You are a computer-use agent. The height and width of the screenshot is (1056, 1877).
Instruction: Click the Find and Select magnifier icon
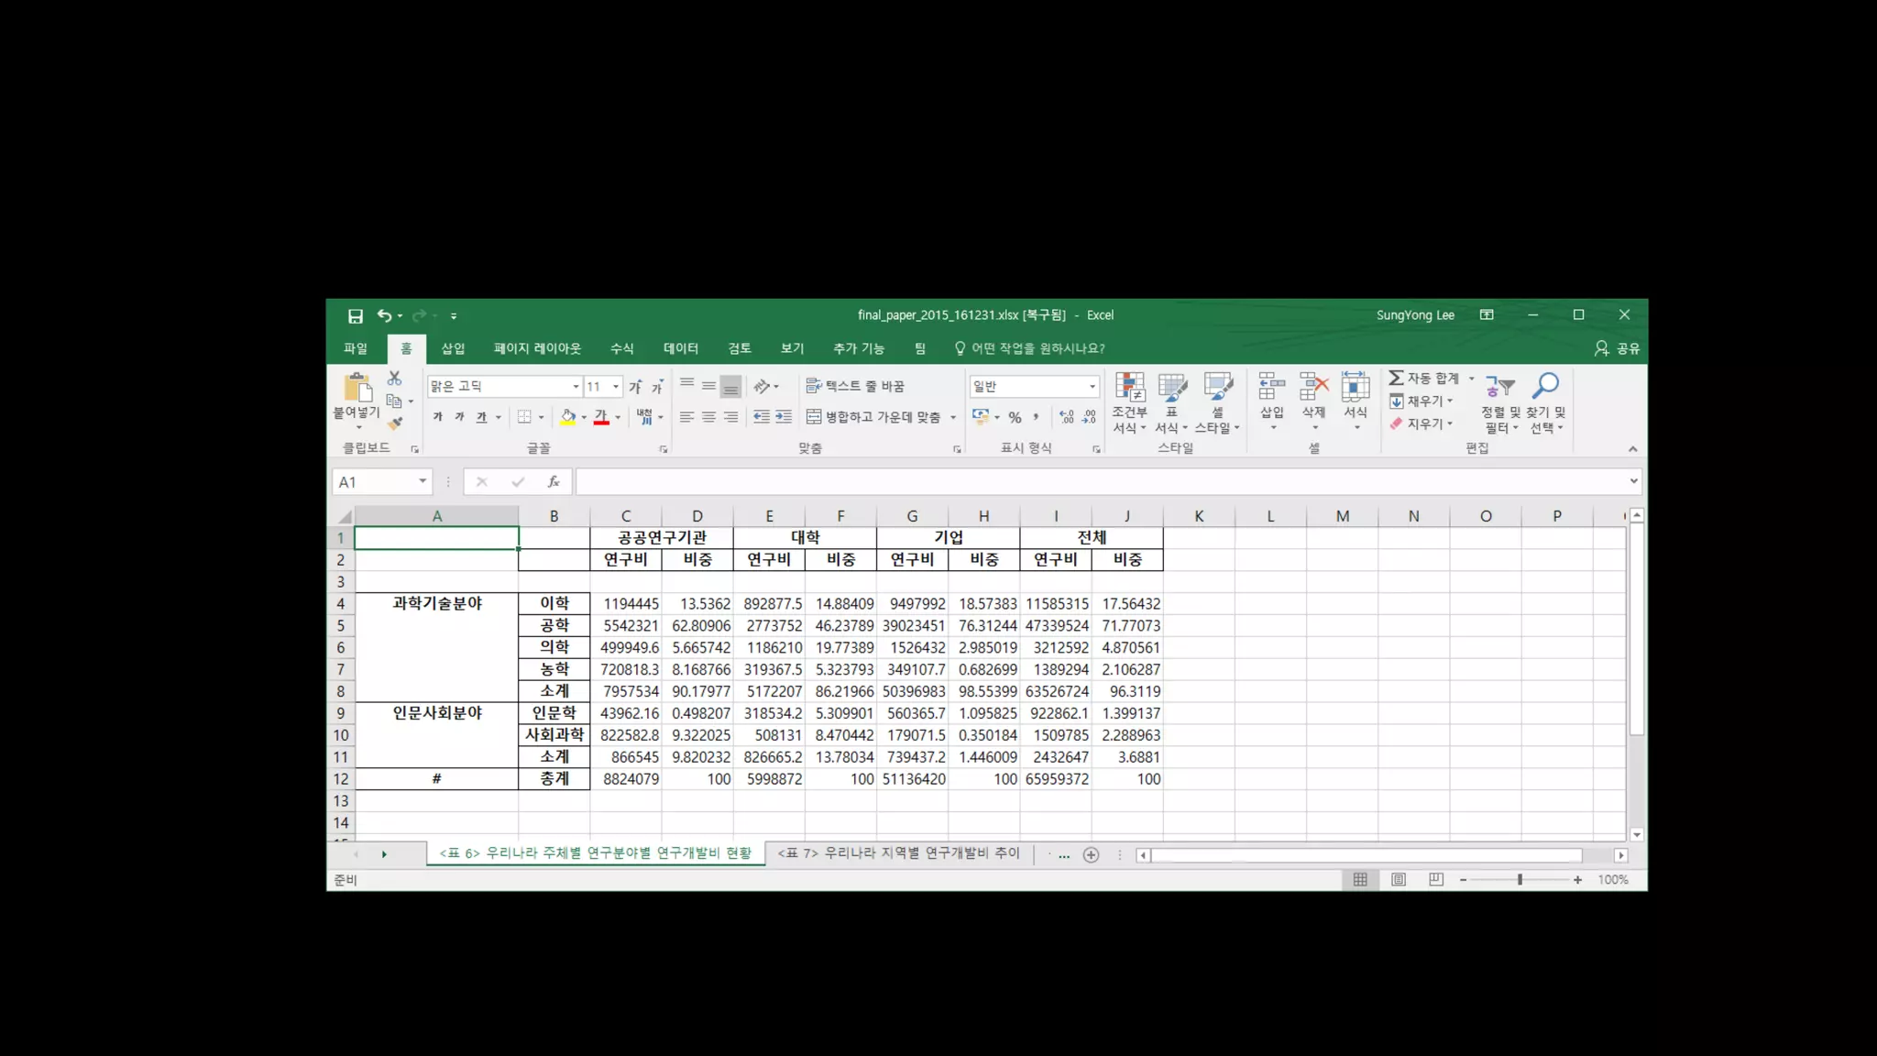pos(1545,387)
